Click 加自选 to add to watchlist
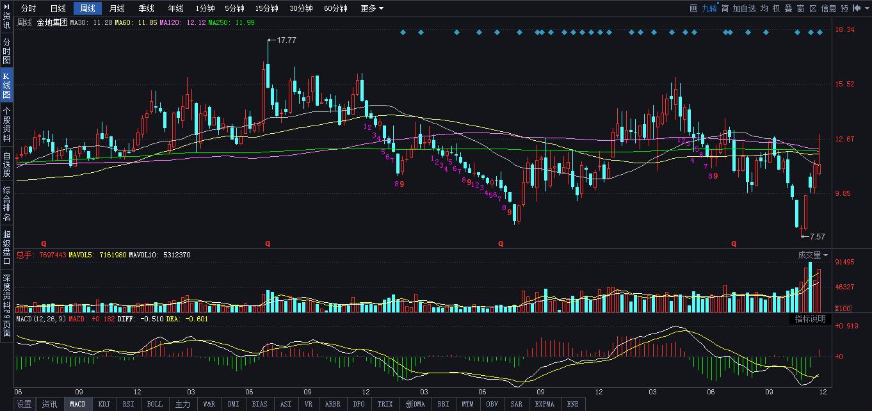This screenshot has width=872, height=411. pyautogui.click(x=745, y=8)
